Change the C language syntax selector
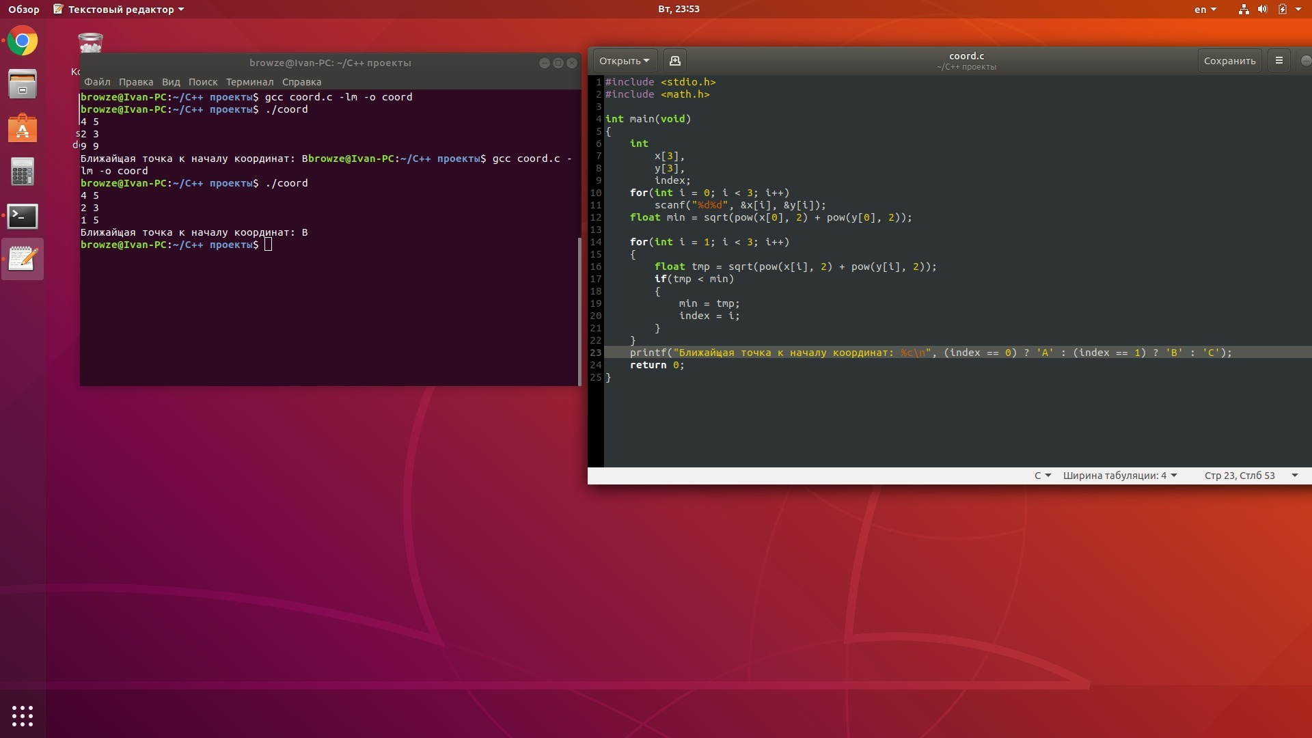1312x738 pixels. [x=1042, y=476]
